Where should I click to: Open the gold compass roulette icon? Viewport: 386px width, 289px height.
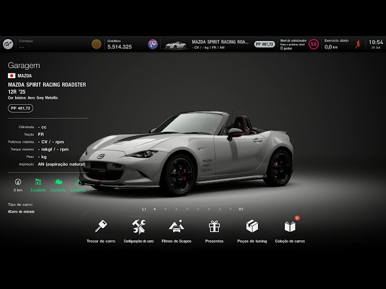(96, 44)
